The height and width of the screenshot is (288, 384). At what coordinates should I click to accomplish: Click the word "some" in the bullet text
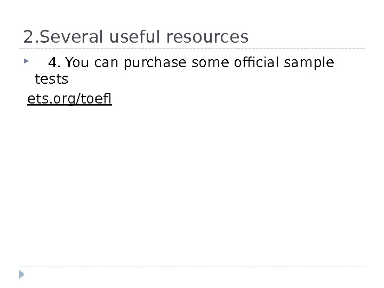pos(206,64)
